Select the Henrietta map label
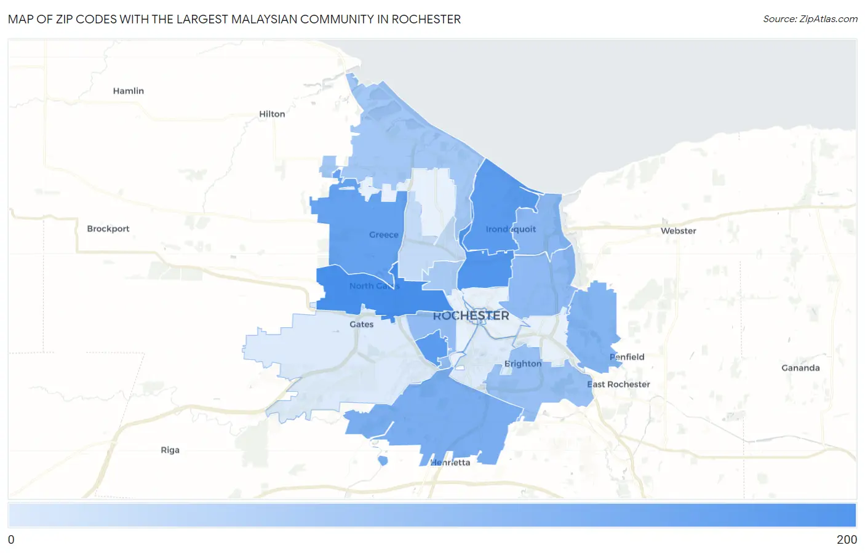This screenshot has height=553, width=865. coord(450,463)
